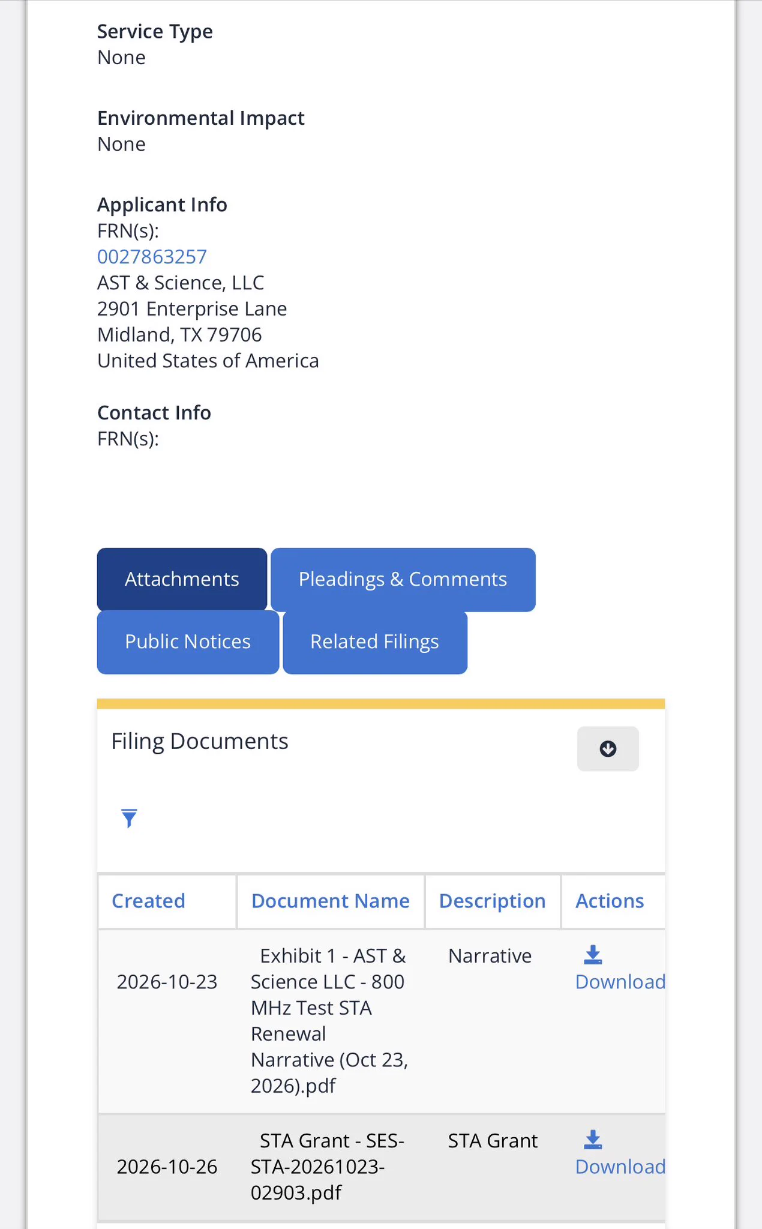Screen dimensions: 762x1229
Task: Sort by the Description column header
Action: pos(493,901)
